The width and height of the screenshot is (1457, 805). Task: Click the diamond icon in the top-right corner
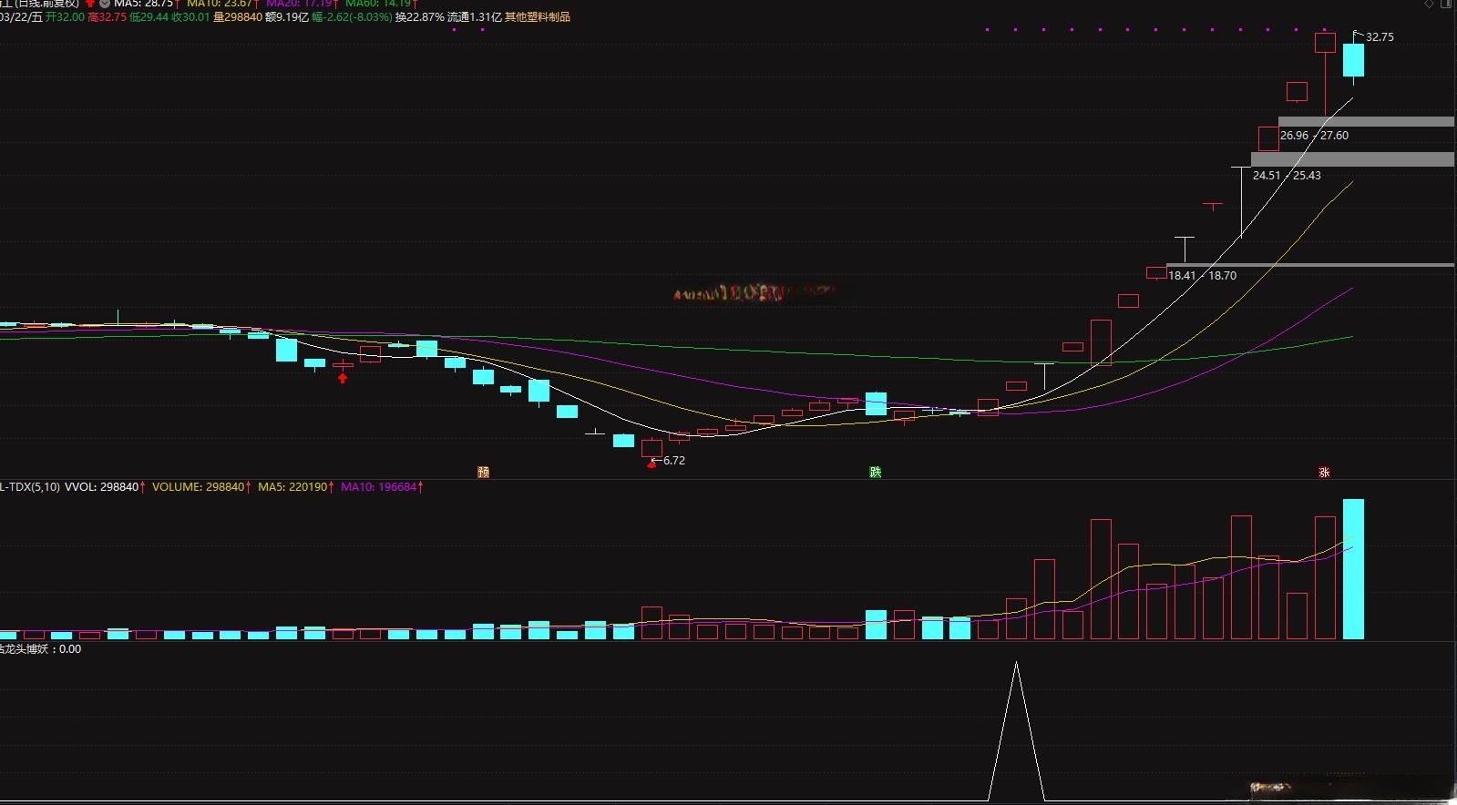click(x=1430, y=4)
